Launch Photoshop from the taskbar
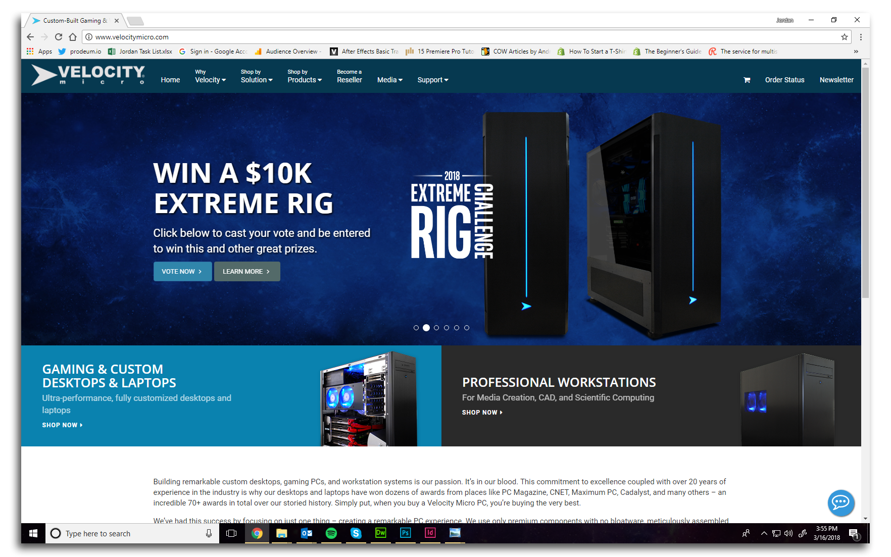Screen dimensions: 891x557 [x=405, y=533]
